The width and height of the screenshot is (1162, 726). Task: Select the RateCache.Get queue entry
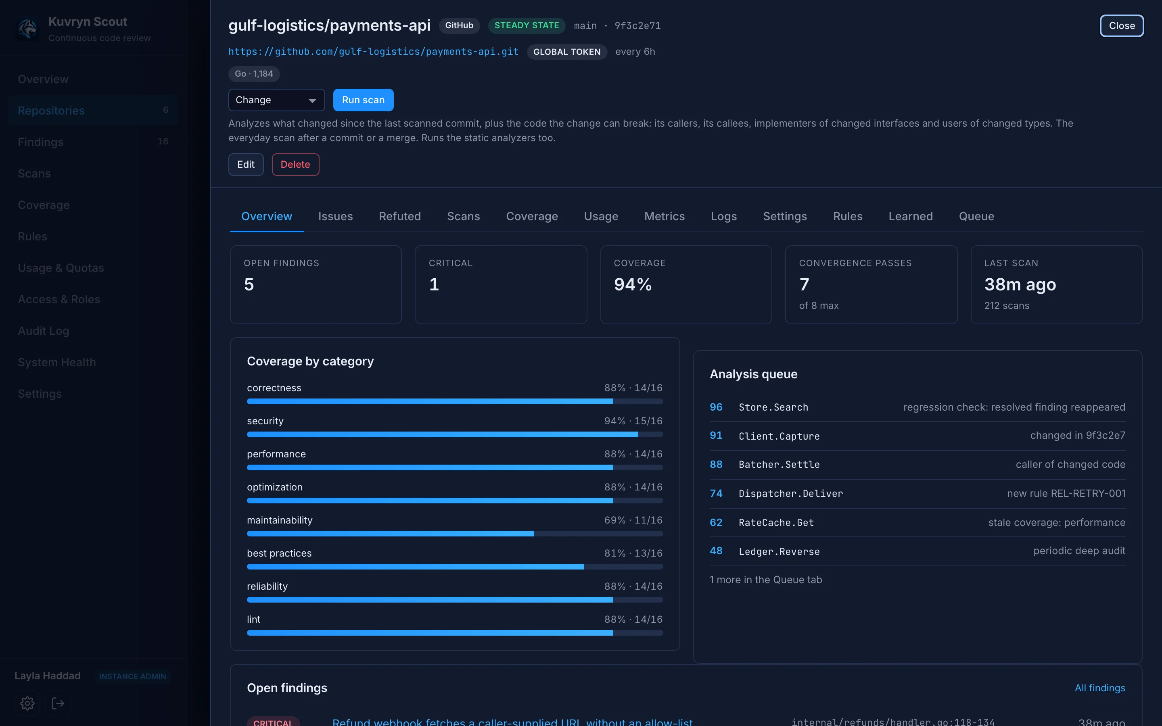coord(917,522)
